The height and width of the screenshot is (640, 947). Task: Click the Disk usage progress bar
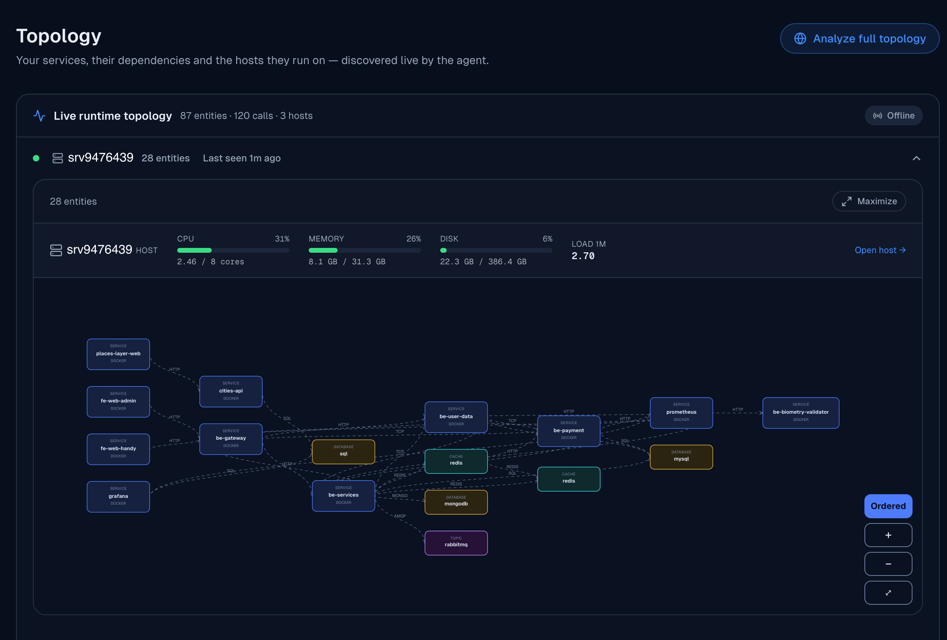[x=496, y=250]
